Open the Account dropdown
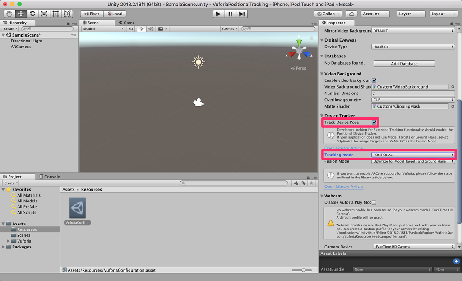Image resolution: width=462 pixels, height=281 pixels. pyautogui.click(x=375, y=14)
